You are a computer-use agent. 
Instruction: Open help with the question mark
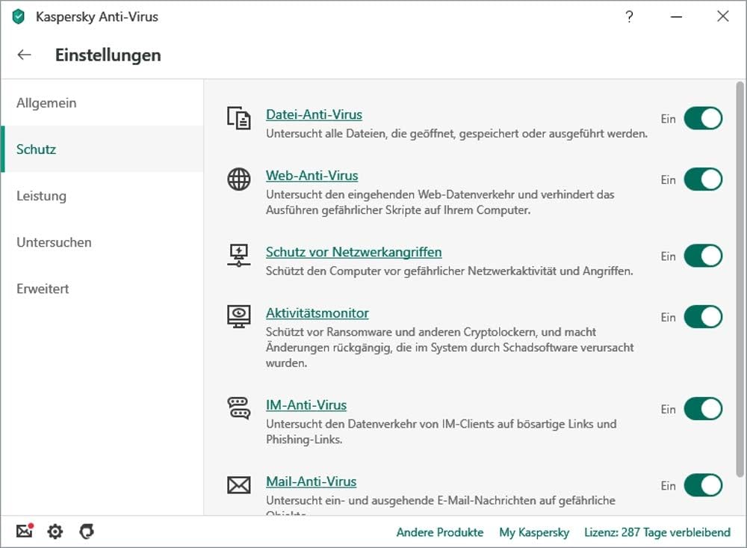tap(630, 16)
